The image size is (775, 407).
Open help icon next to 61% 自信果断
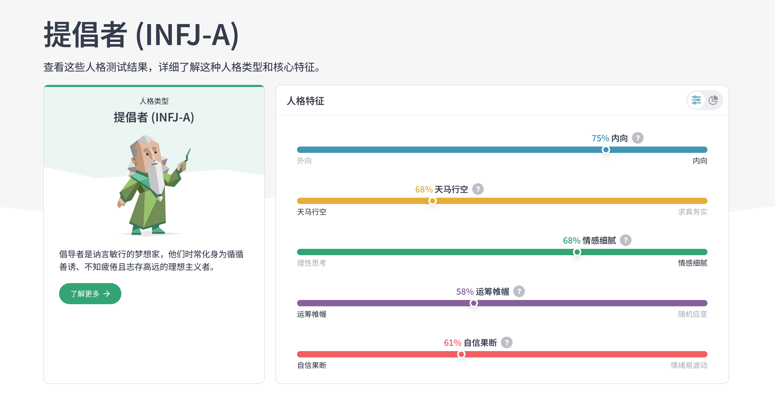[x=507, y=342]
